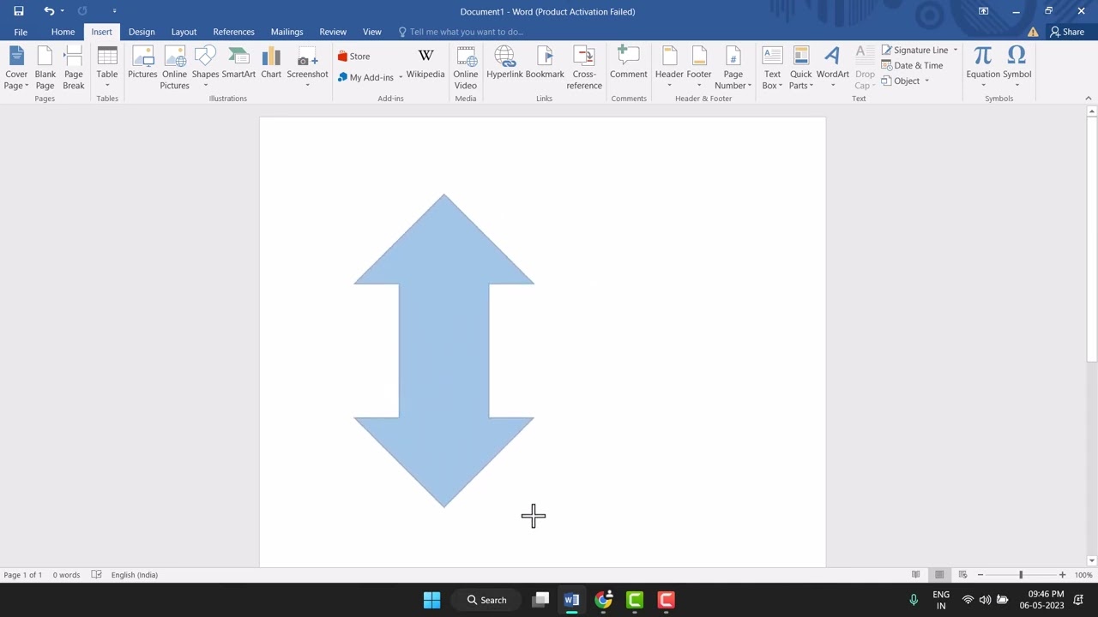Insert a Hyperlink
The height and width of the screenshot is (617, 1098).
(x=504, y=64)
